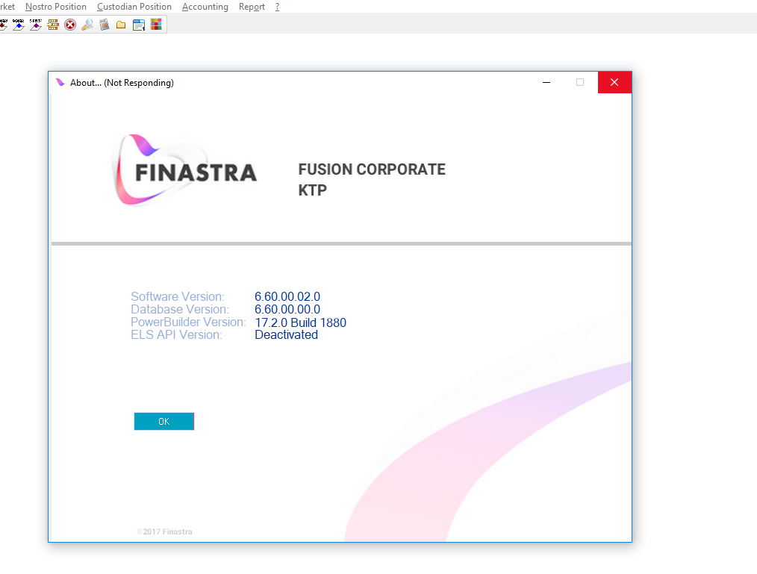The width and height of the screenshot is (757, 574).
Task: Click the Finastra logo image
Action: click(x=184, y=170)
